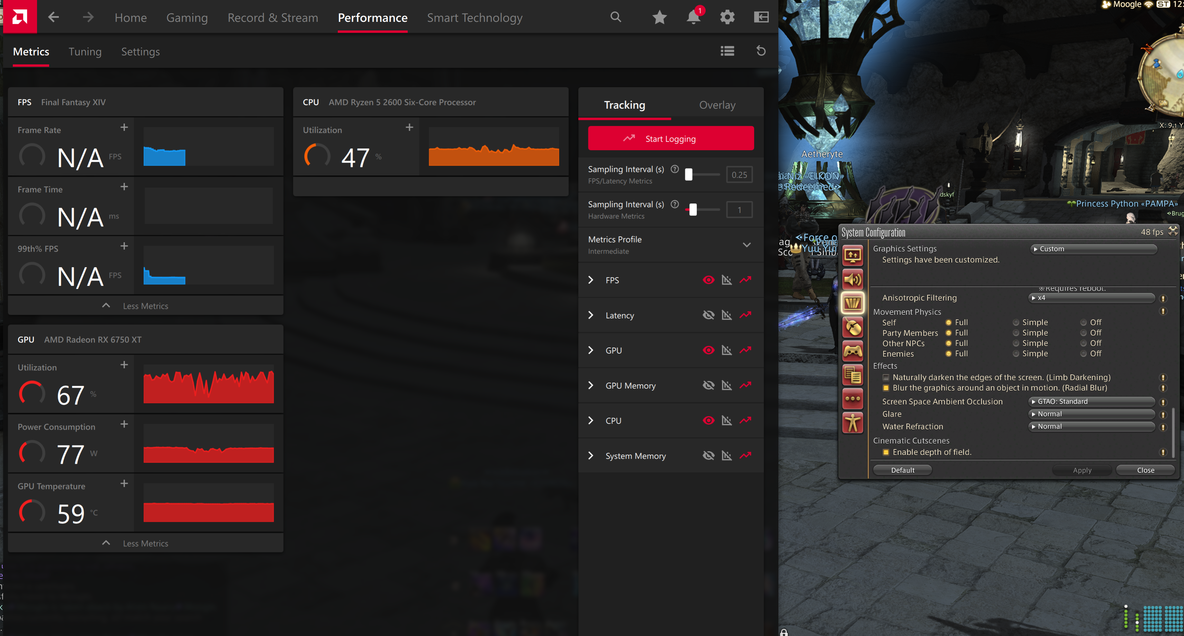
Task: Toggle visibility eye for Latency metrics
Action: click(x=708, y=315)
